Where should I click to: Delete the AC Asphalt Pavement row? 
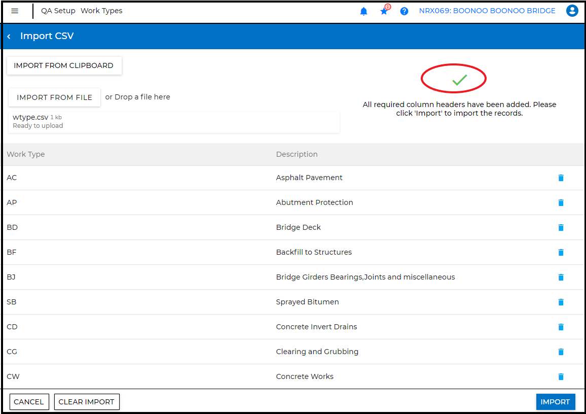pos(561,178)
